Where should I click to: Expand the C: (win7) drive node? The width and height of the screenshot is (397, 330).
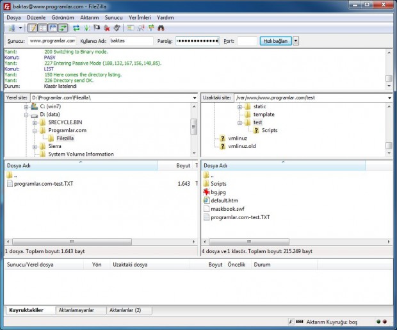[x=26, y=107]
